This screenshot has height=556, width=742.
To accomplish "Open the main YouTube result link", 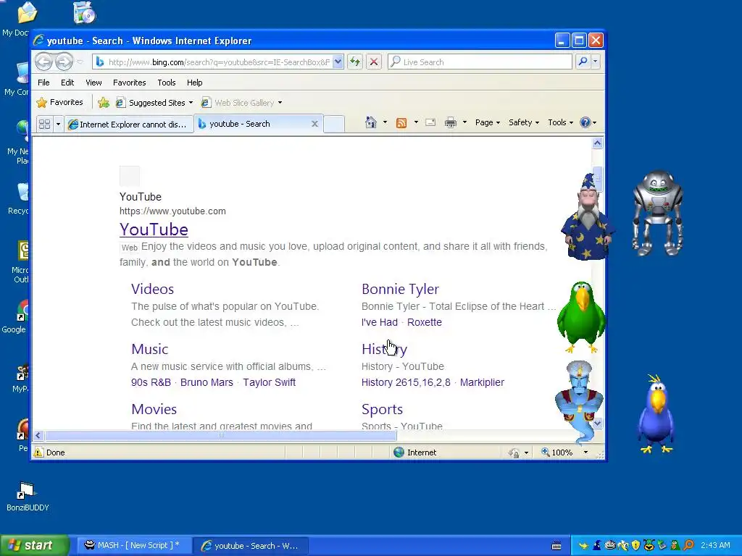I will pos(154,229).
